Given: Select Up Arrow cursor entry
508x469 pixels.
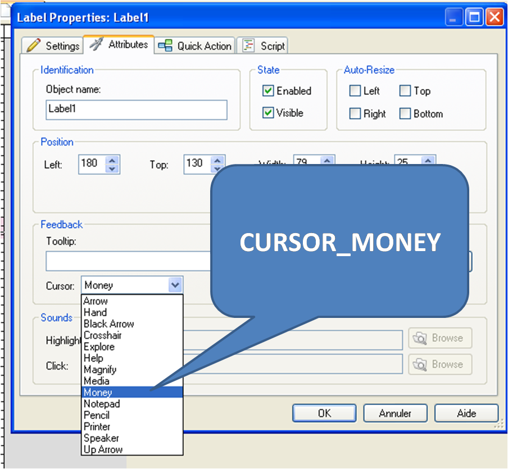Looking at the screenshot, I should pyautogui.click(x=103, y=449).
